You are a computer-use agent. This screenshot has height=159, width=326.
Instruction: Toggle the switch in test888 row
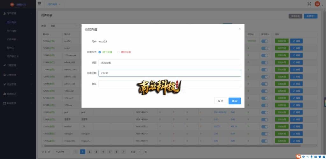(265, 127)
